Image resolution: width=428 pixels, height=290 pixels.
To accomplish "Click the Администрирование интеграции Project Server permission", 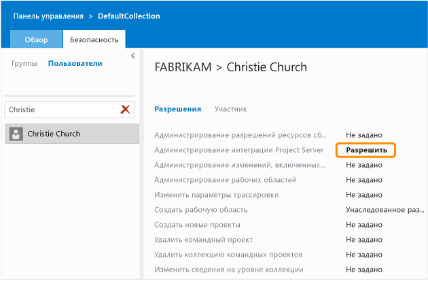I will coord(244,150).
